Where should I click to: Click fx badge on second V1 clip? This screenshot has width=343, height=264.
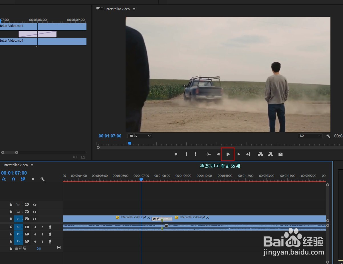click(x=177, y=218)
